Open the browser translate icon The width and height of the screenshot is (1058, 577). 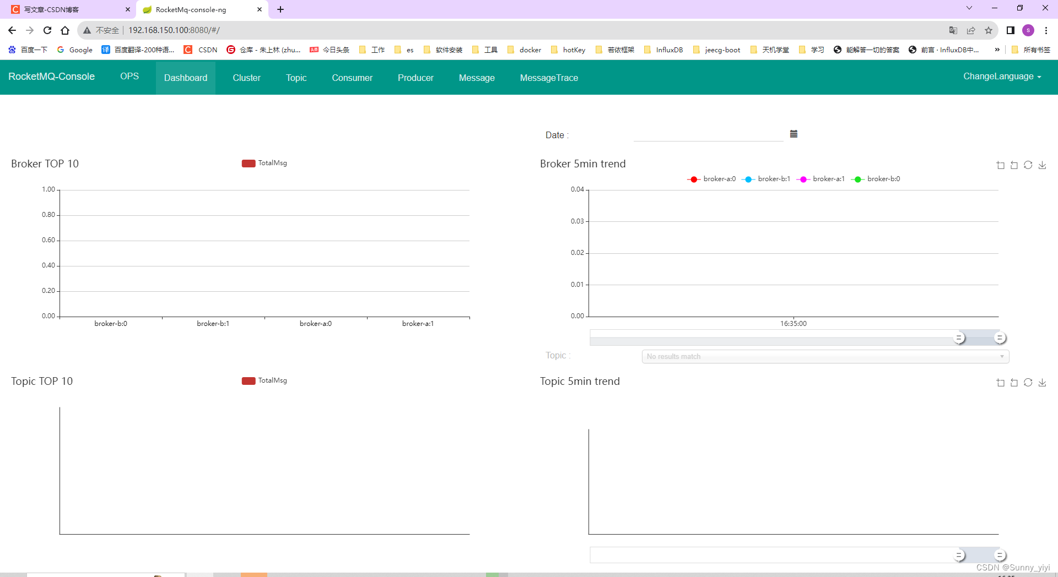(x=953, y=30)
